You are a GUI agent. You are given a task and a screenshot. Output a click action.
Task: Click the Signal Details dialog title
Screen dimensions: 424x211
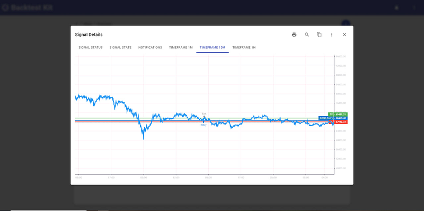(89, 34)
